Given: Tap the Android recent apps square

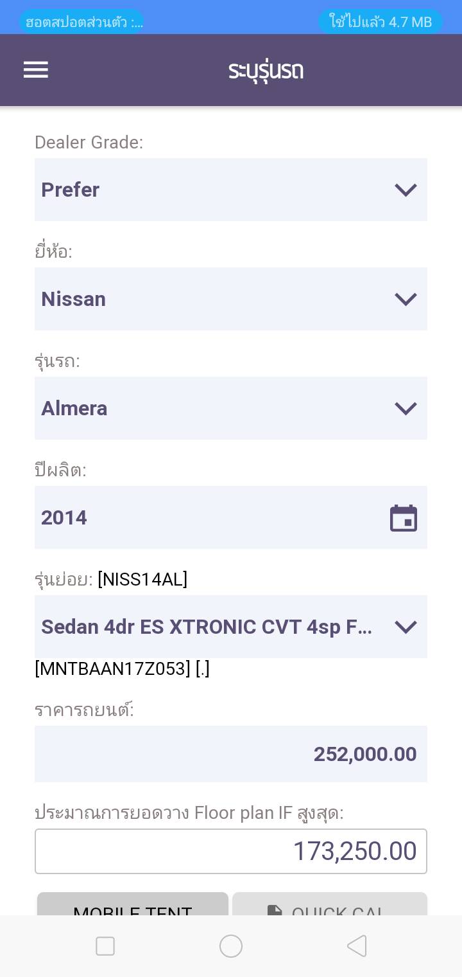Looking at the screenshot, I should [105, 946].
